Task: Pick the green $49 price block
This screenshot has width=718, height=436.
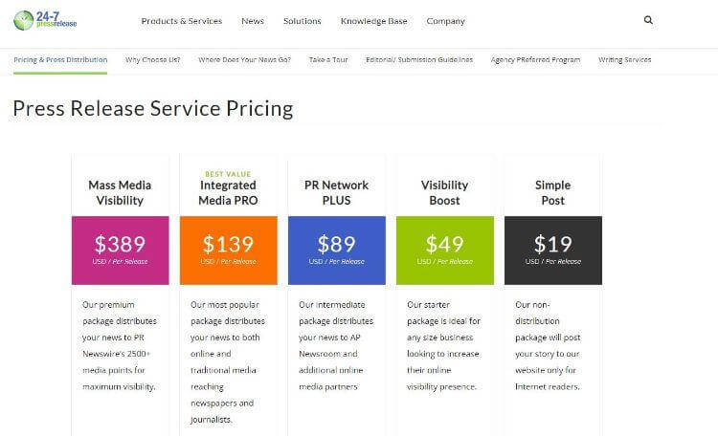Action: 444,250
